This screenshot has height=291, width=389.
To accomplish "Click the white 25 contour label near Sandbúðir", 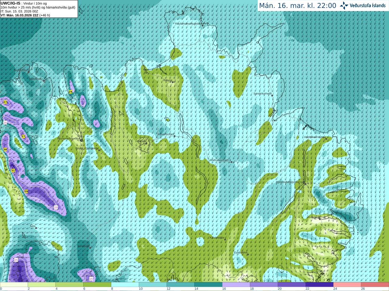I will 91,279.
